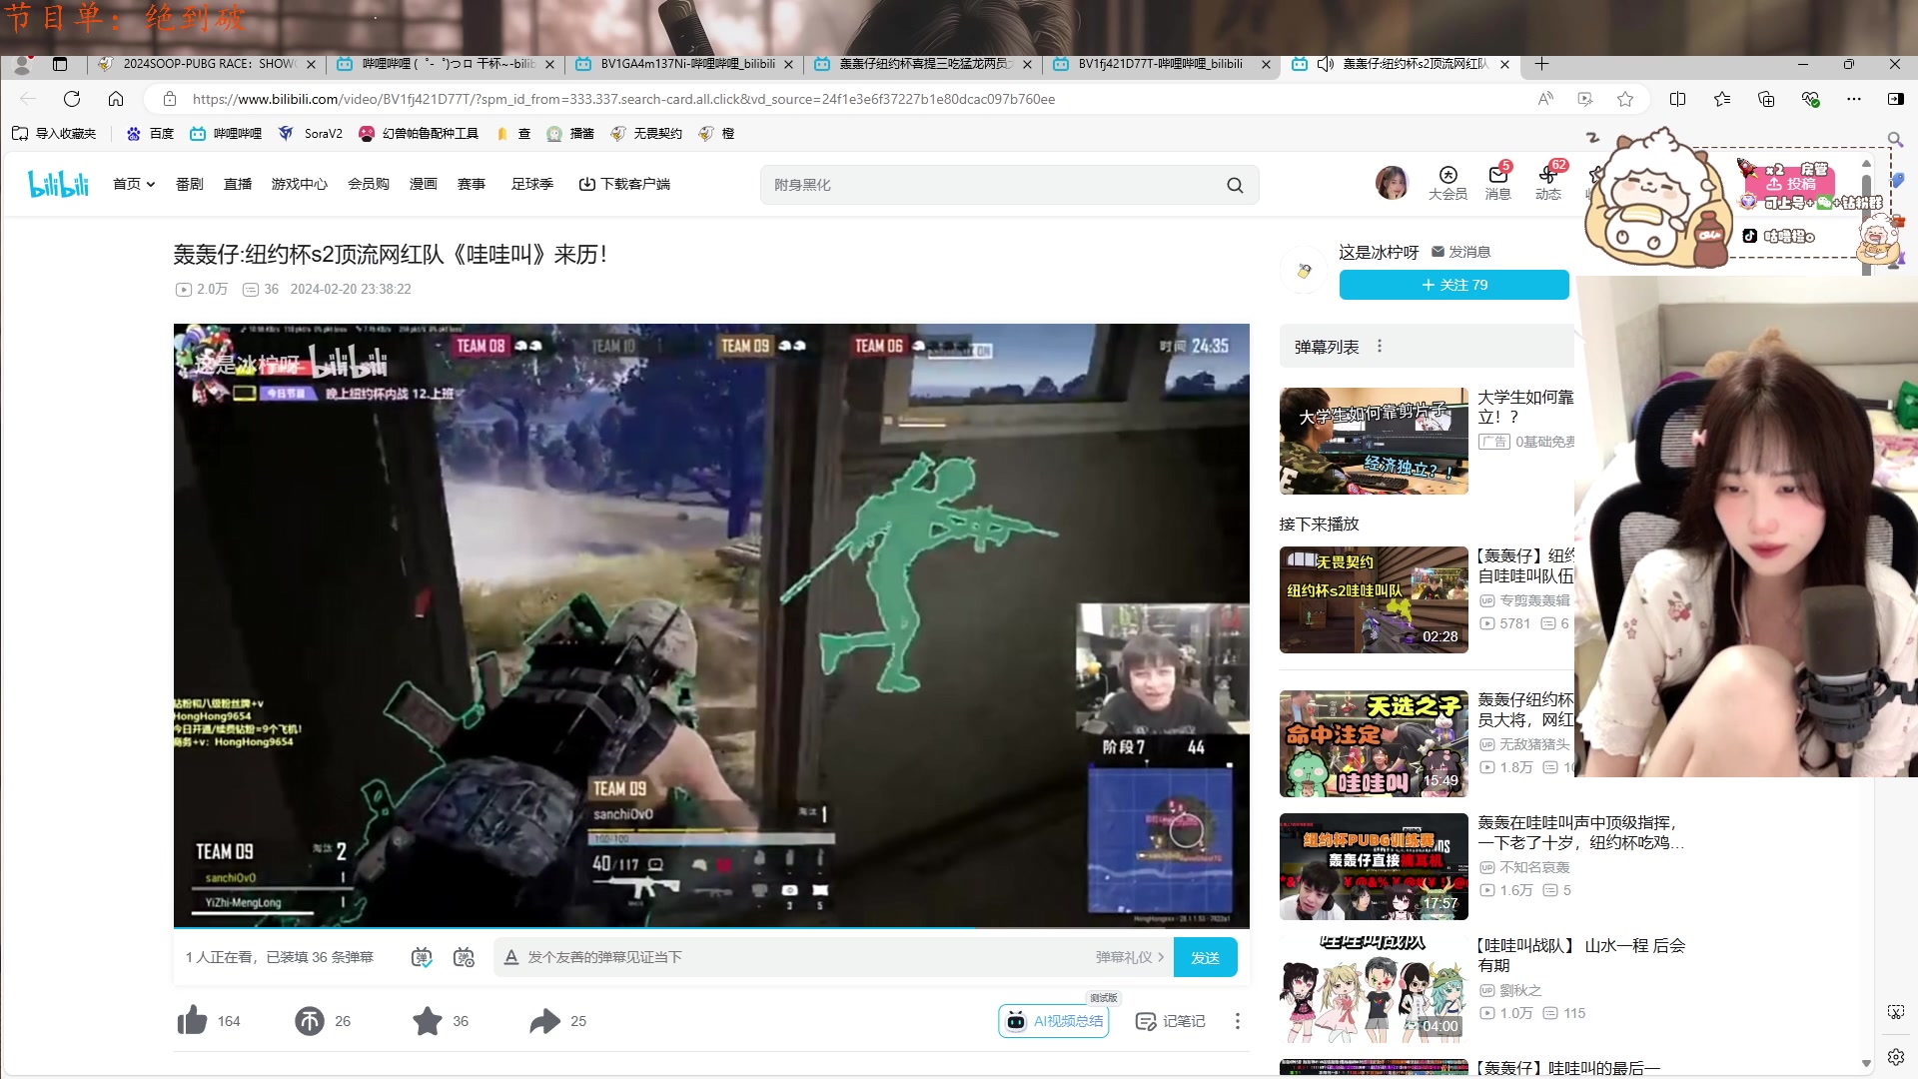Open danmaku font style 'A' option
This screenshot has height=1079, width=1918.
(510, 957)
